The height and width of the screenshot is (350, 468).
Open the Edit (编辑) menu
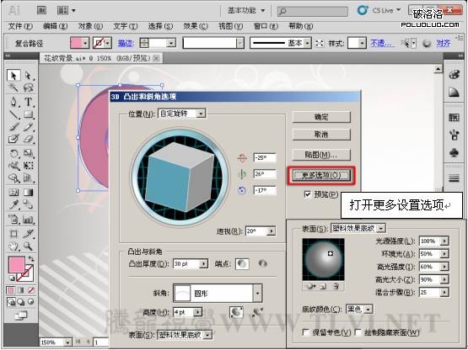[x=55, y=27]
